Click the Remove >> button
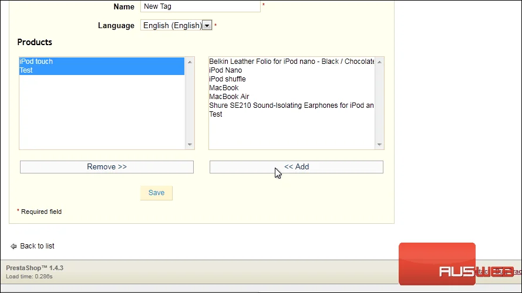This screenshot has height=293, width=522. pos(106,167)
